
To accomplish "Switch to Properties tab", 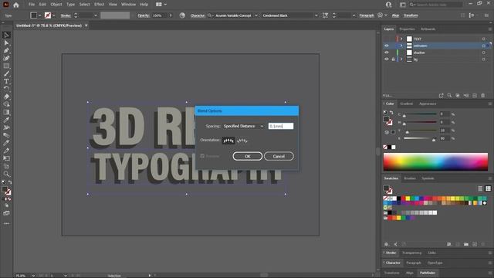I will tap(407, 29).
